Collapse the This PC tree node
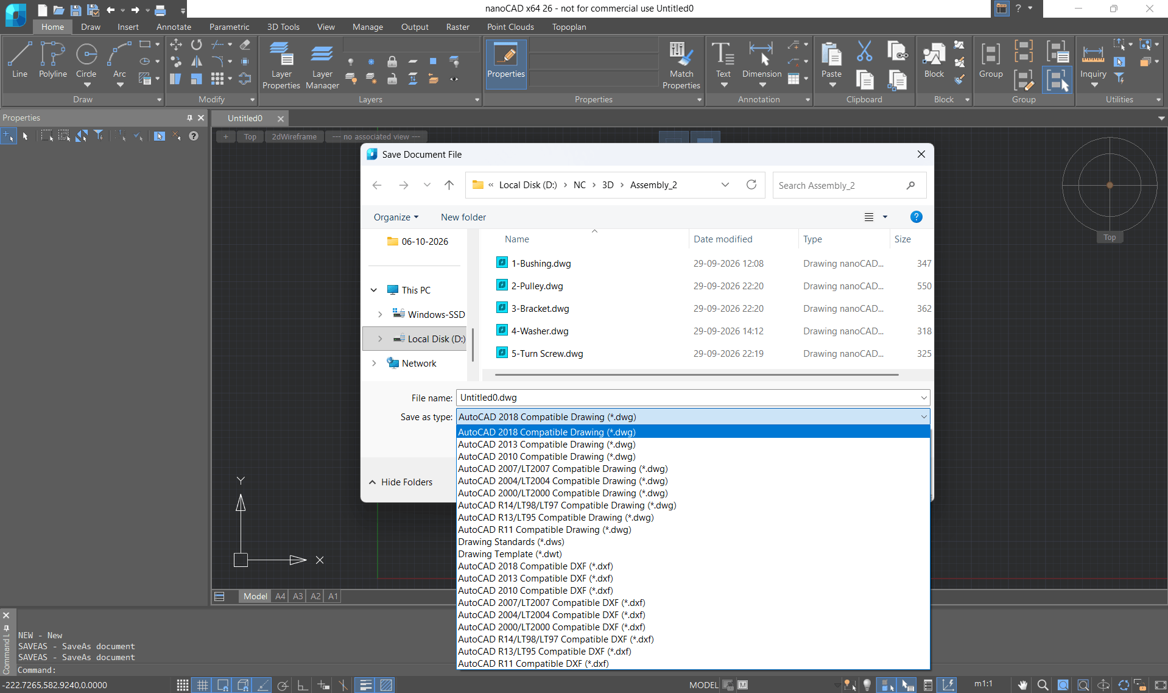Screen dimensions: 1168x693 coord(374,290)
